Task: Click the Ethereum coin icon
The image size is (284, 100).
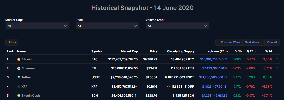Action: coord(19,68)
